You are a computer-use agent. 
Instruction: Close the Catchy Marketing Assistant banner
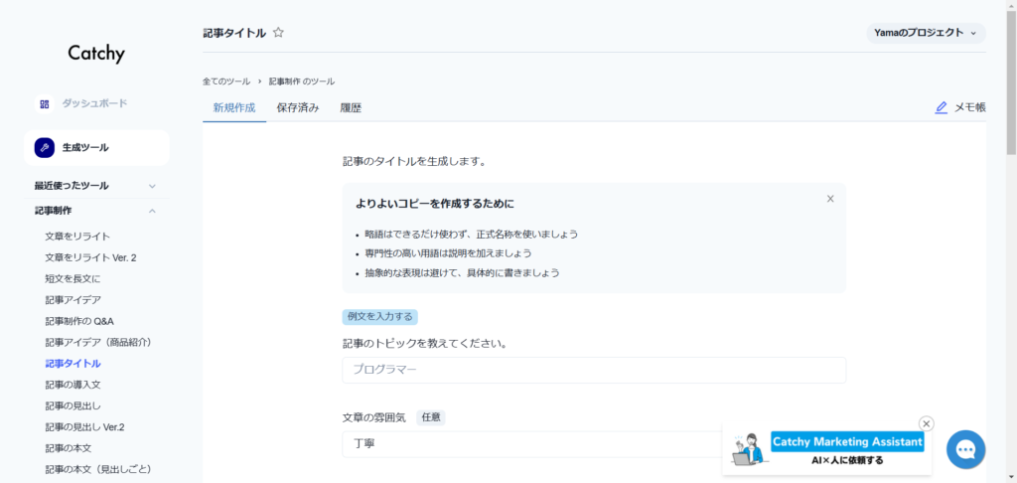tap(927, 423)
